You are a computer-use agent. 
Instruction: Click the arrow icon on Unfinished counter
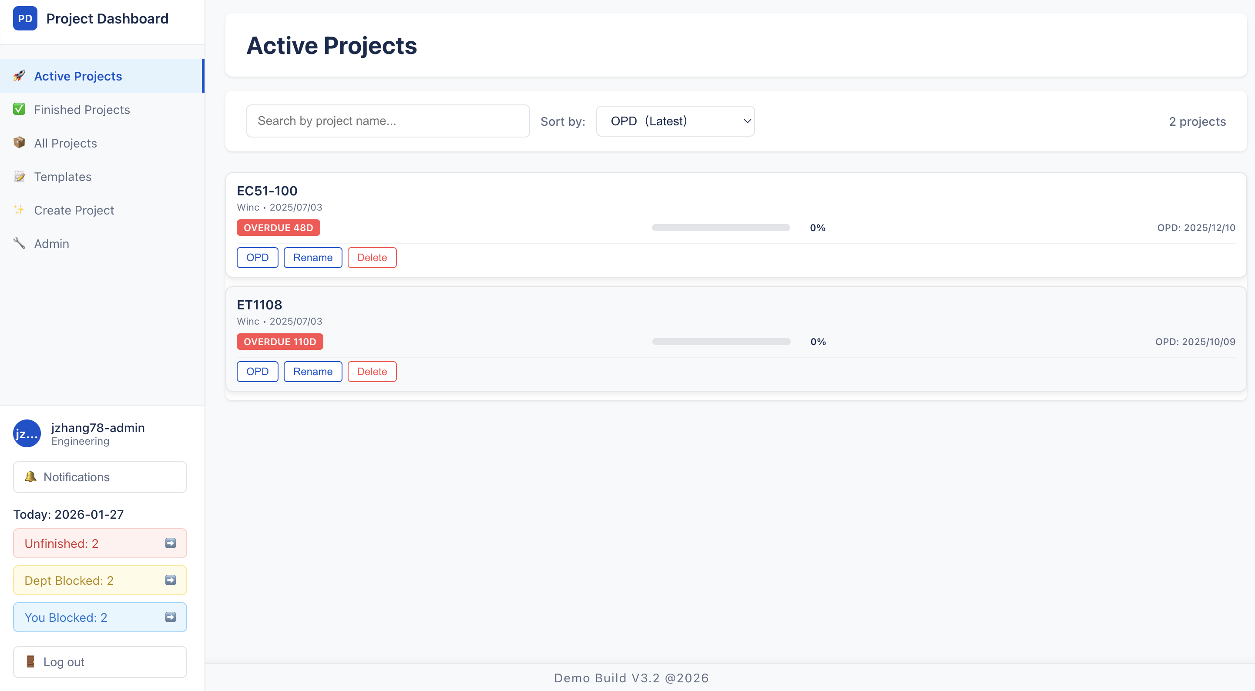coord(171,543)
